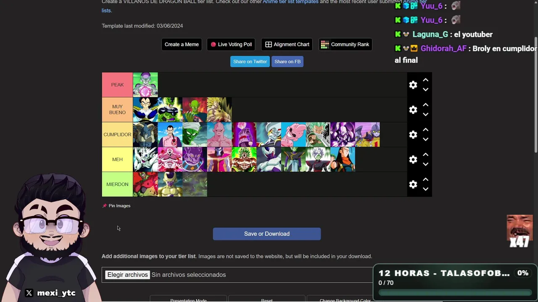
Task: Toggle Pin Images option
Action: tap(116, 206)
